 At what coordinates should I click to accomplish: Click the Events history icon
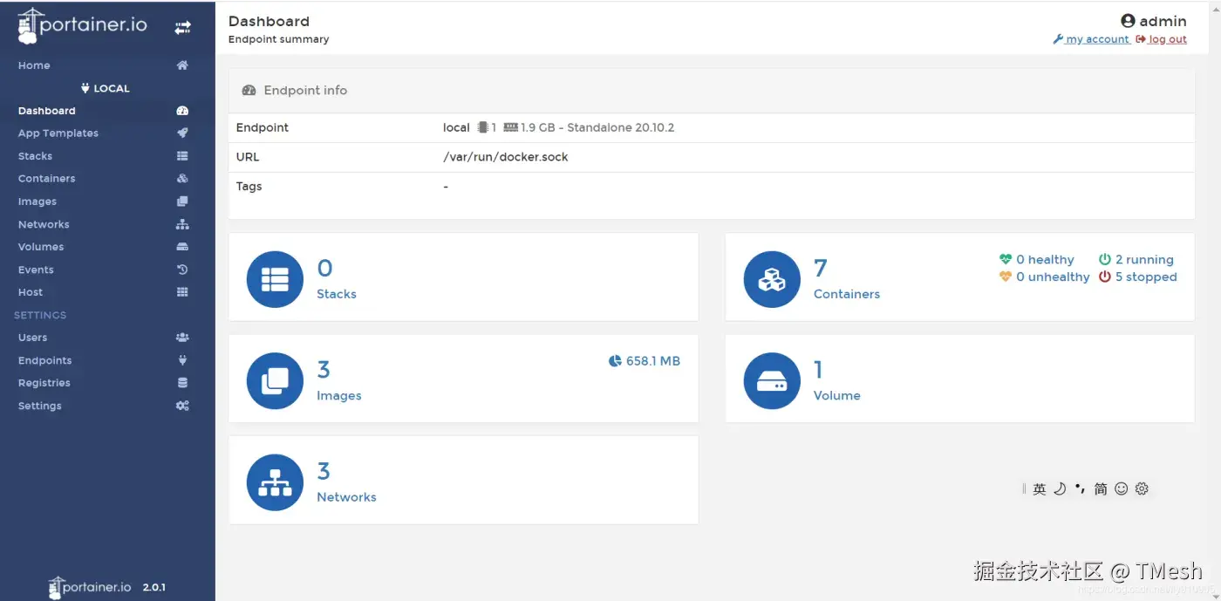click(182, 270)
